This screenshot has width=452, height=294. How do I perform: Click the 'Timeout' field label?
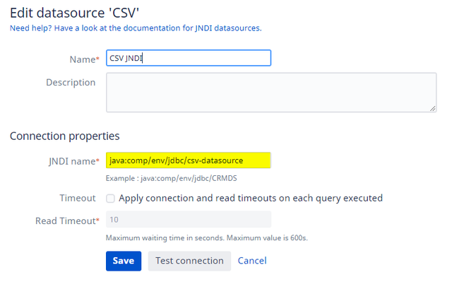tap(78, 199)
